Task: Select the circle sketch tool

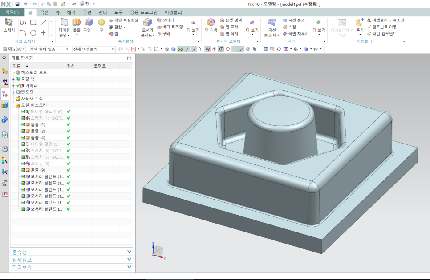Action: [33, 33]
